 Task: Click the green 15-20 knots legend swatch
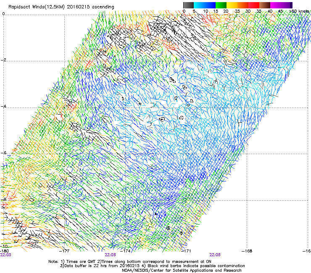[x=221, y=5]
